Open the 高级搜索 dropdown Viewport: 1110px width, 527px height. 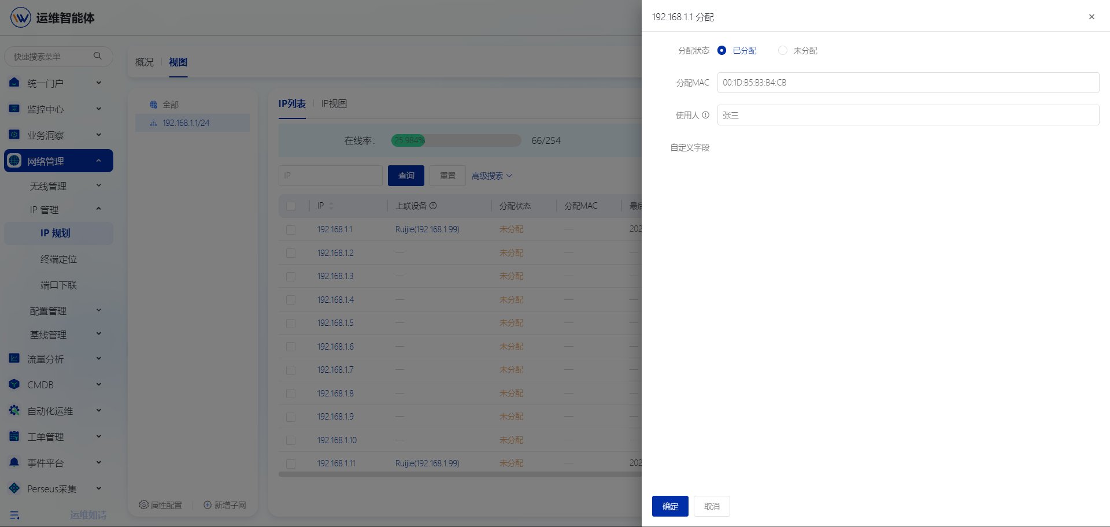click(x=492, y=176)
